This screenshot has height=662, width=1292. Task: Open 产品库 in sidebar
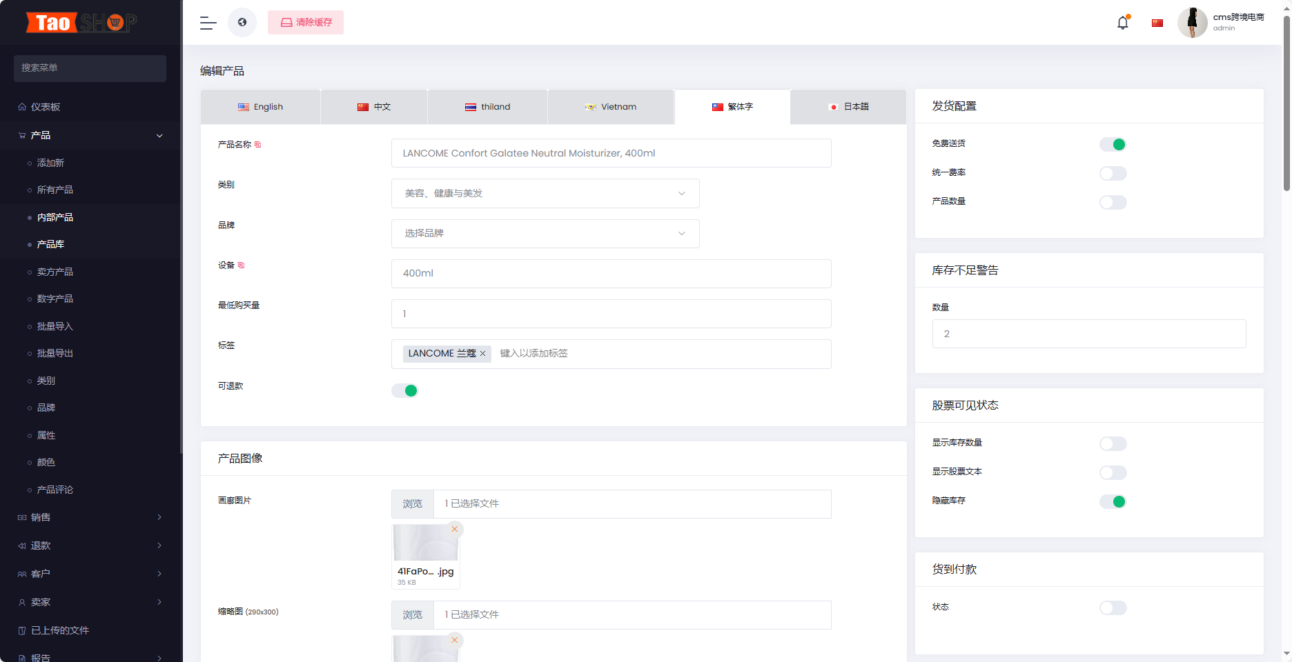[50, 244]
